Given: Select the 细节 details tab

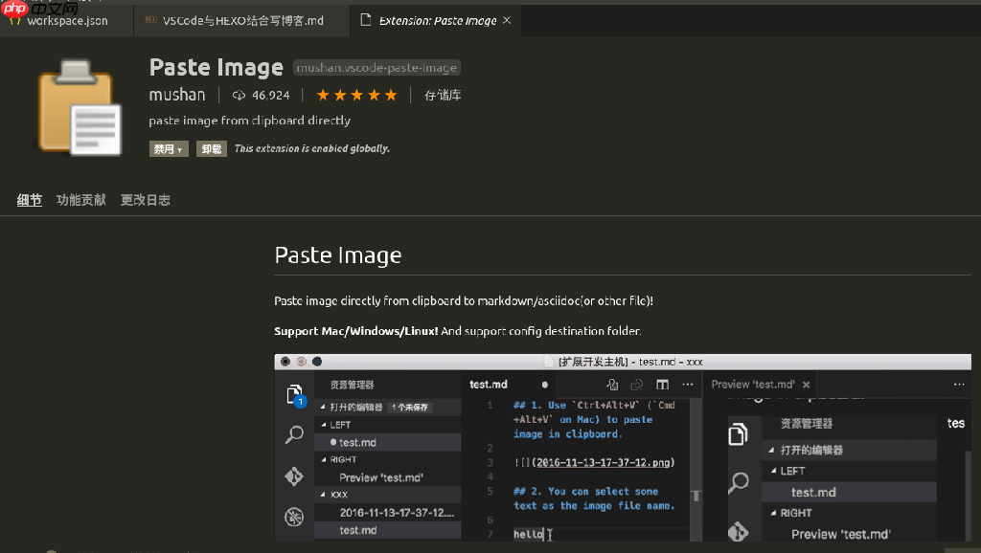Looking at the screenshot, I should 29,200.
